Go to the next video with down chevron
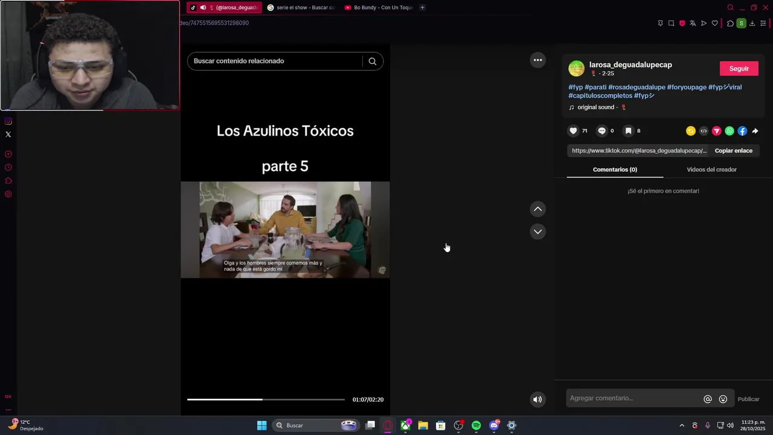 [x=537, y=231]
